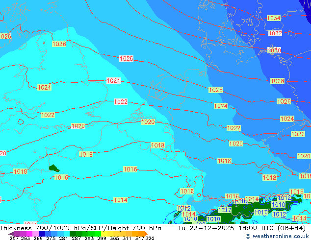Click legend value 317

point(140,238)
